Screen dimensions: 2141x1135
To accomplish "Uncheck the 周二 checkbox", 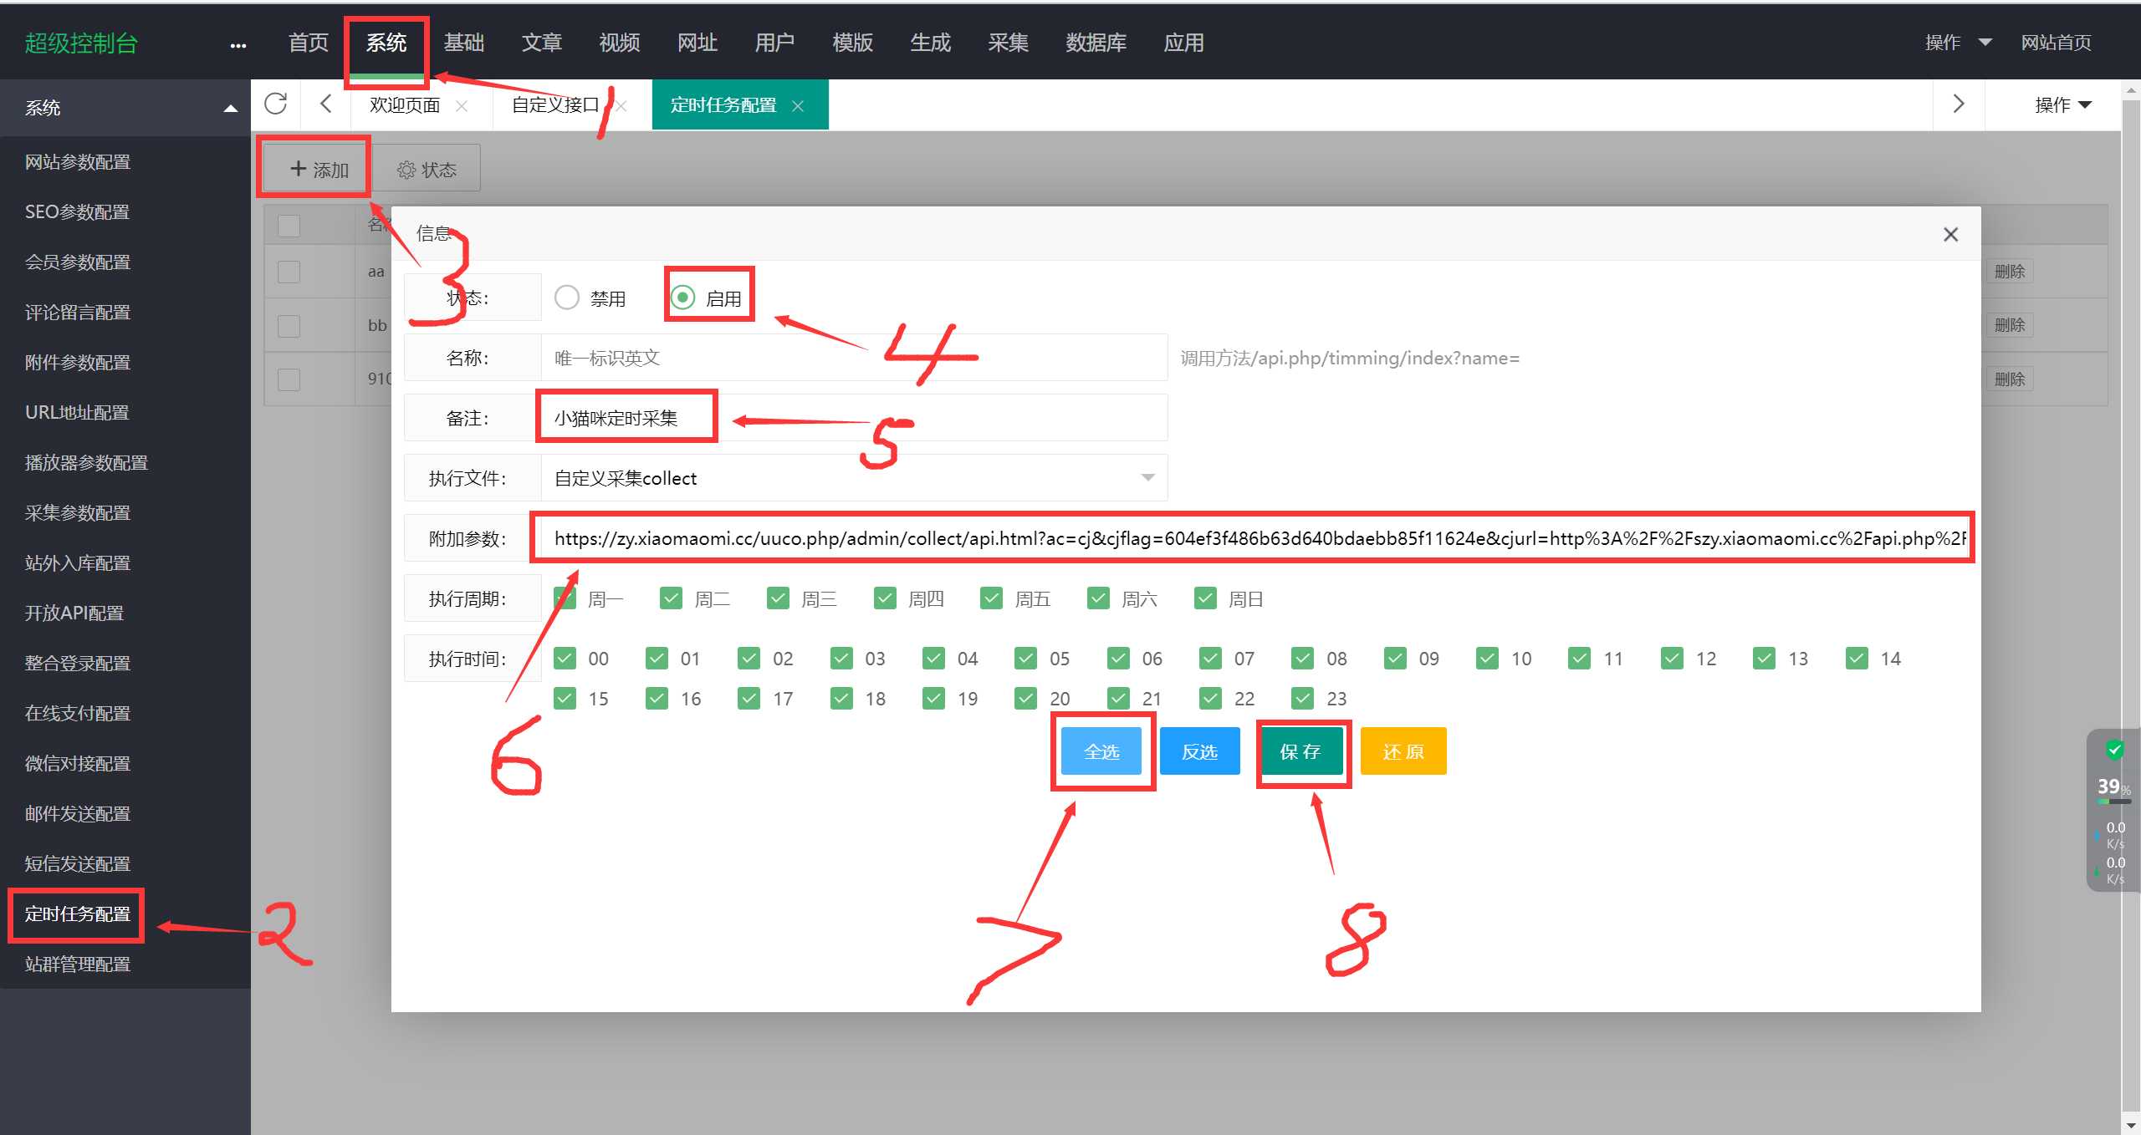I will [x=671, y=598].
